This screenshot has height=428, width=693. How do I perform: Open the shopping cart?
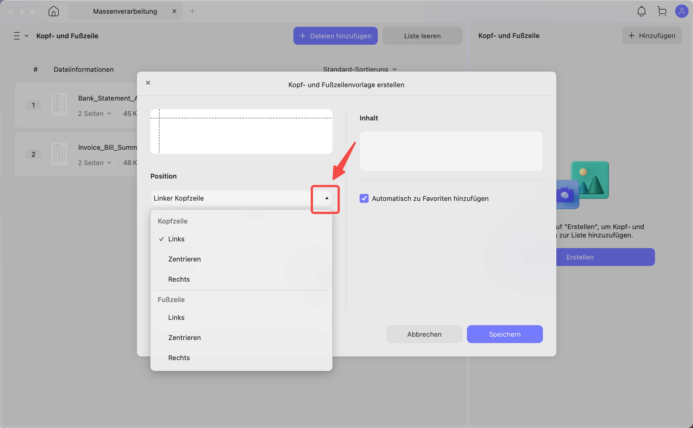click(x=662, y=11)
